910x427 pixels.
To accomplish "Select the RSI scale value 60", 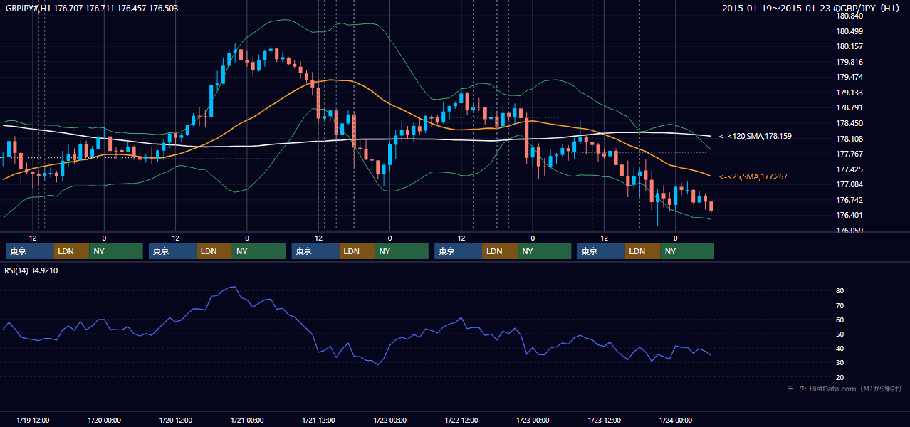I will pyautogui.click(x=840, y=320).
